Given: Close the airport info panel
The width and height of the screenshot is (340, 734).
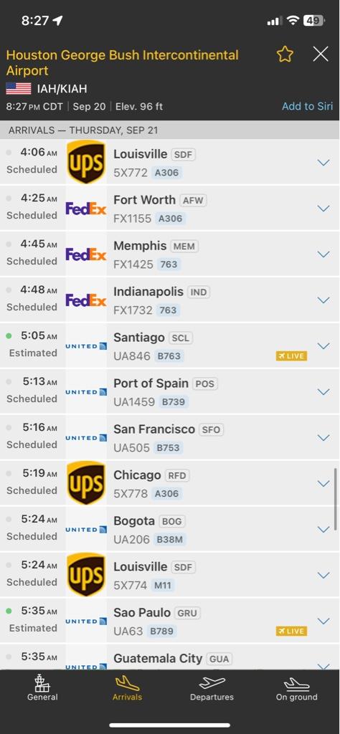Looking at the screenshot, I should click(321, 54).
